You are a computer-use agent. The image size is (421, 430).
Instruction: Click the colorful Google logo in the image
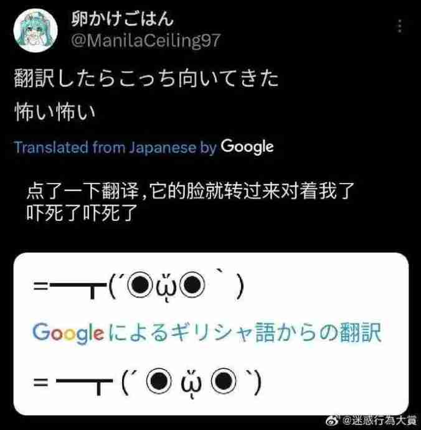pyautogui.click(x=69, y=333)
